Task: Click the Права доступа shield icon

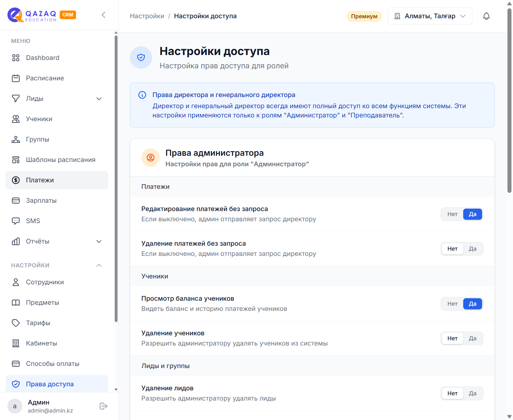Action: [x=16, y=384]
